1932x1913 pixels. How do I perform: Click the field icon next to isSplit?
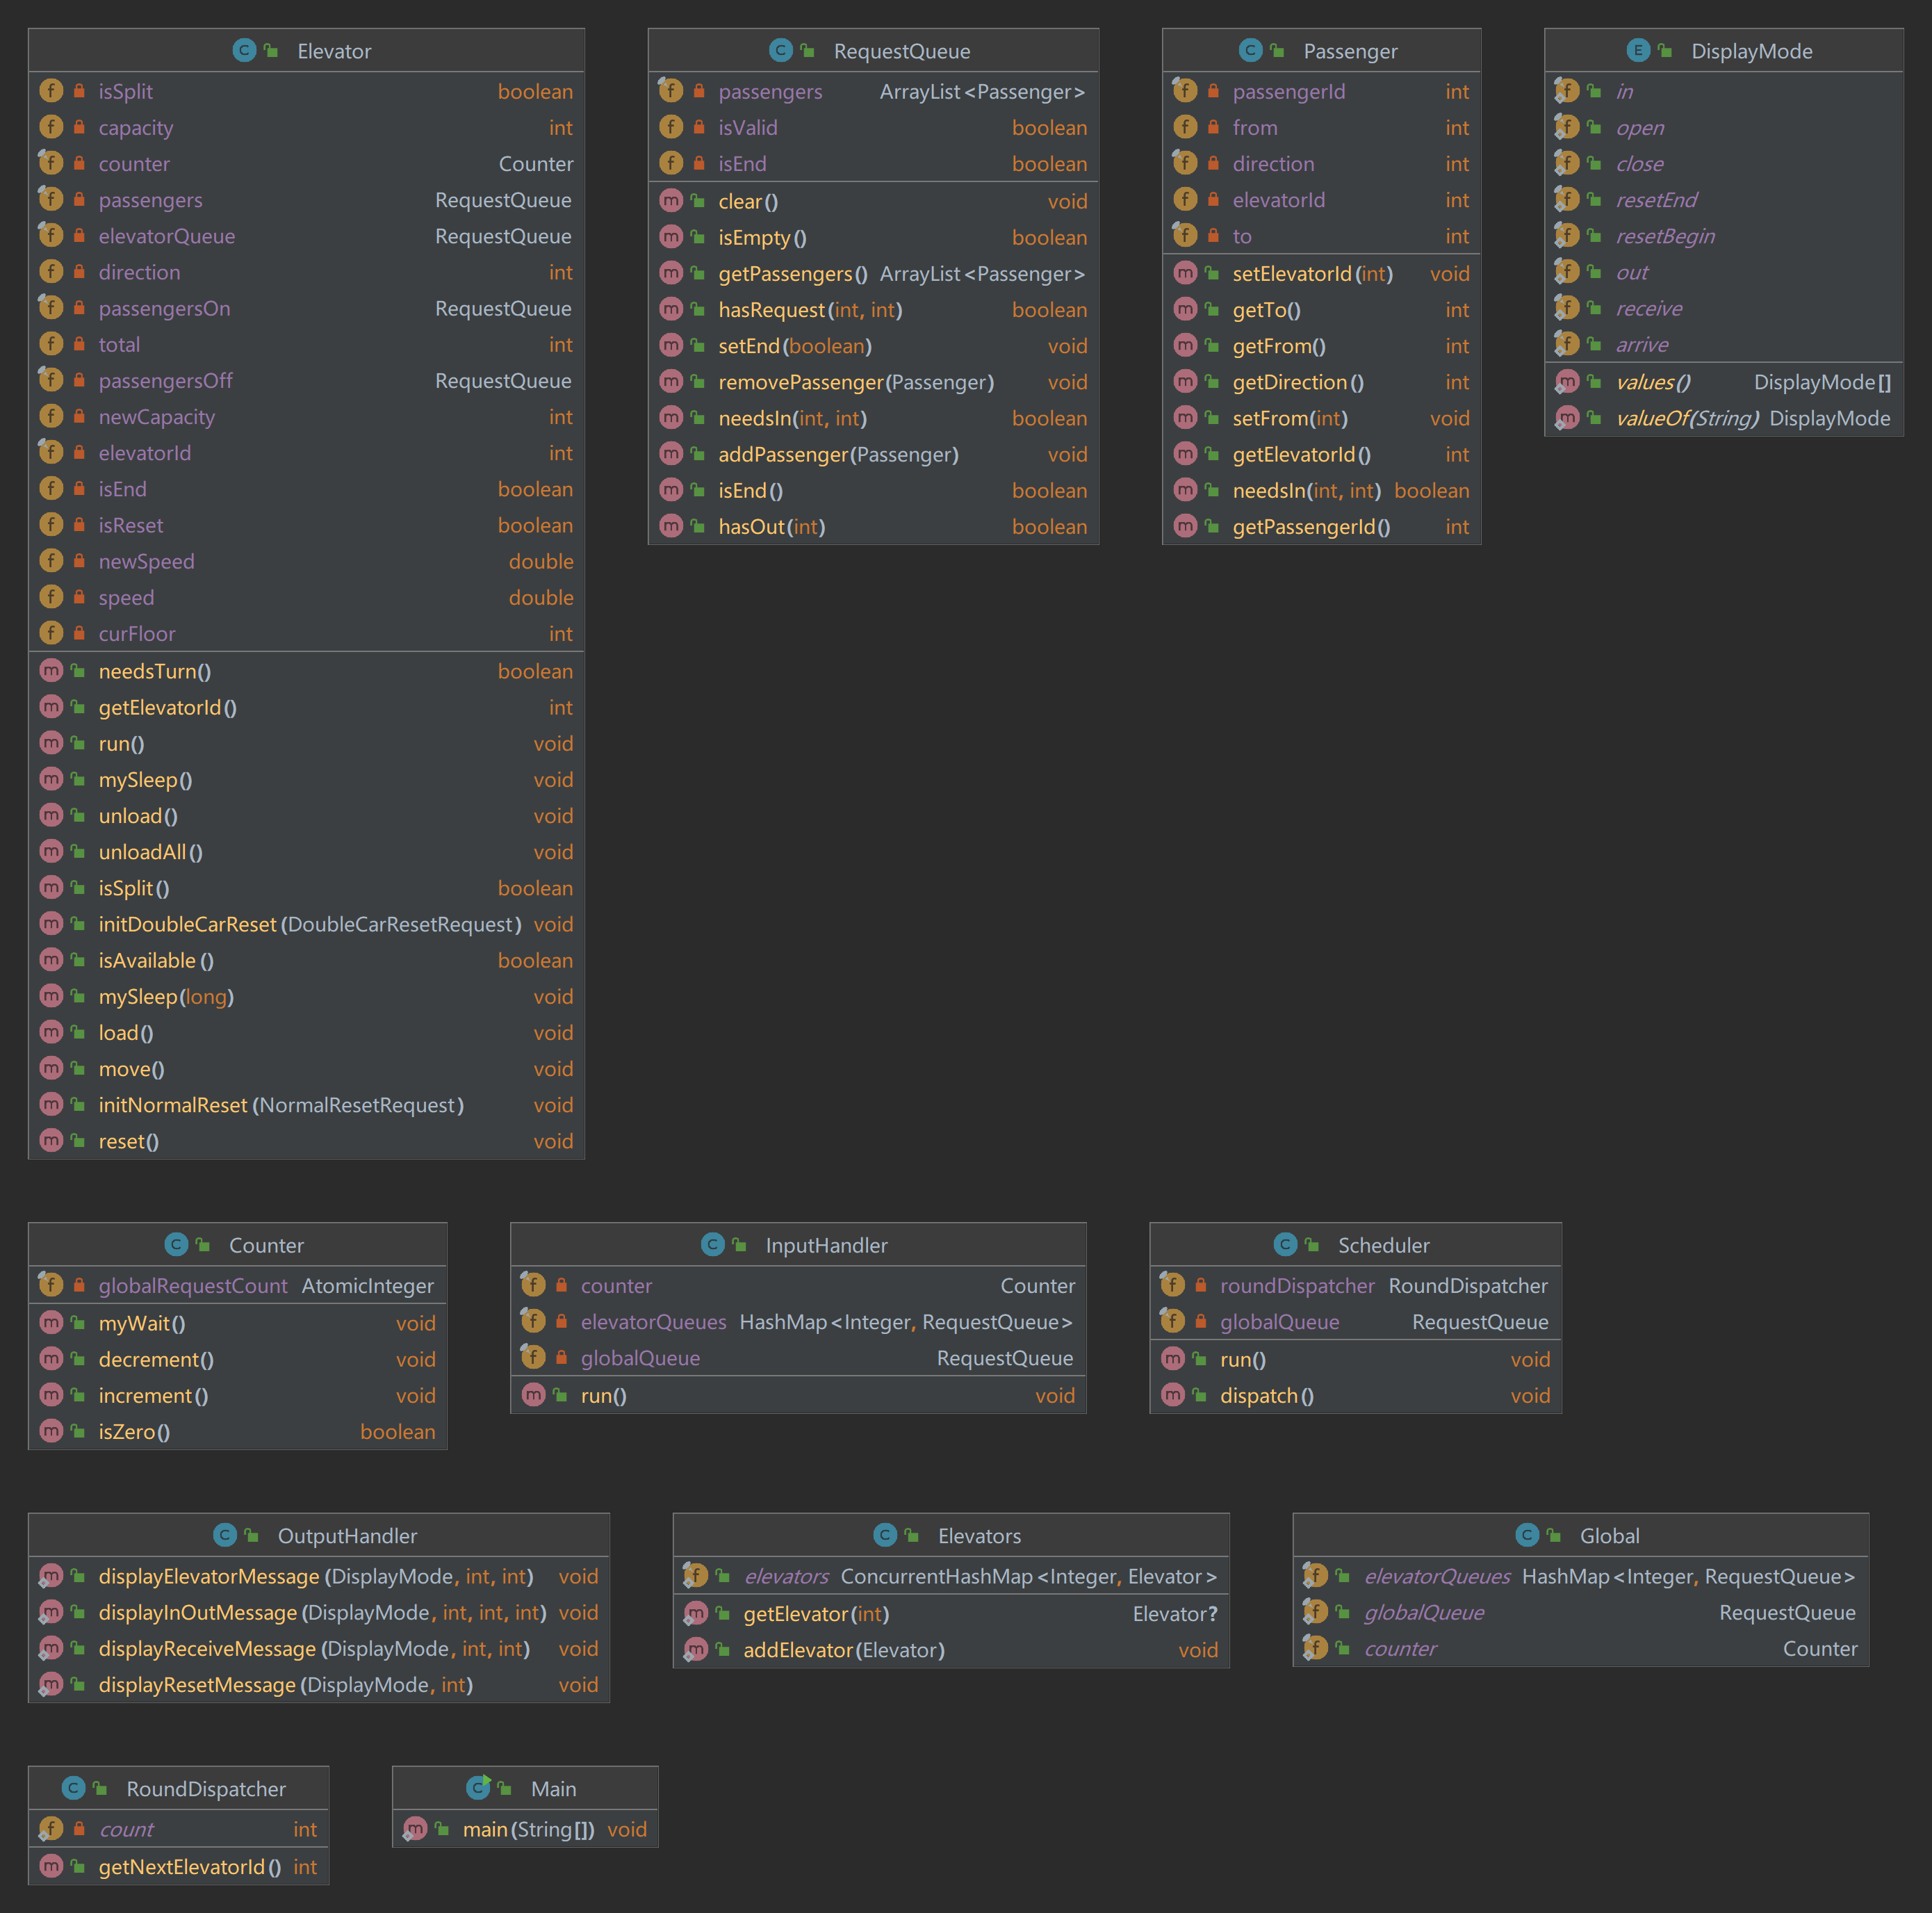tap(51, 91)
